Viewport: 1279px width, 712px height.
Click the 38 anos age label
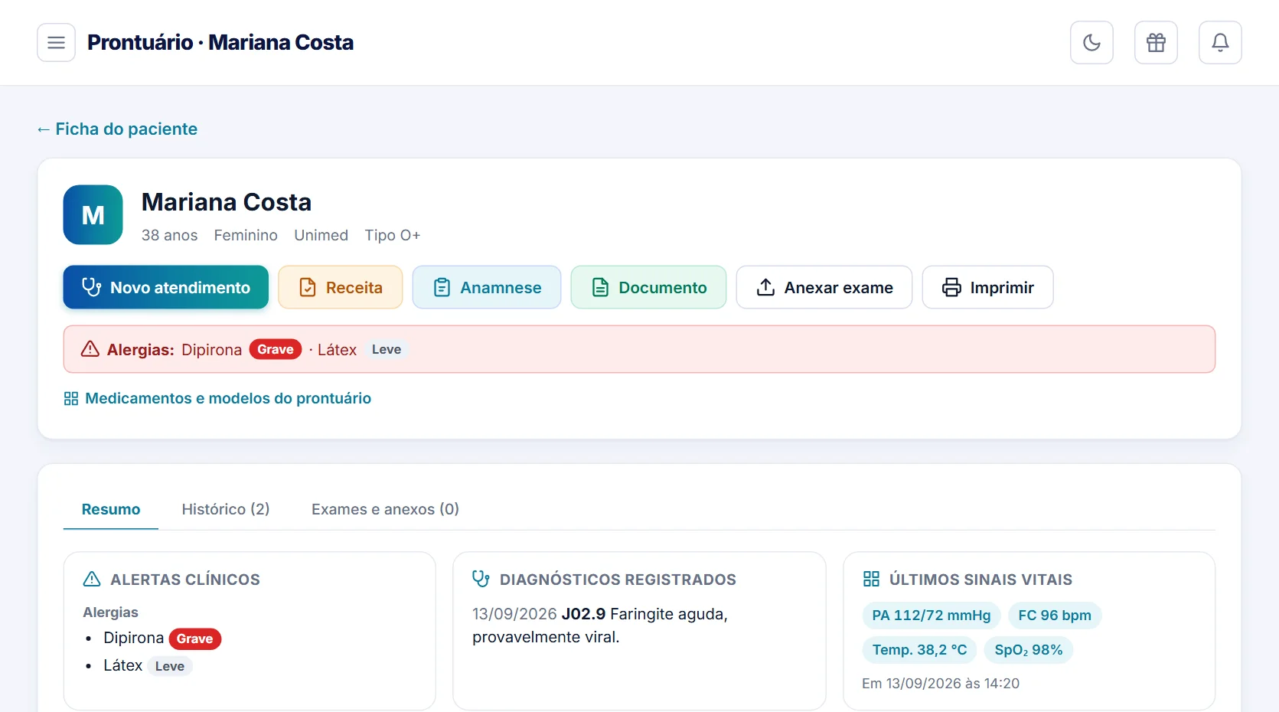pyautogui.click(x=169, y=235)
